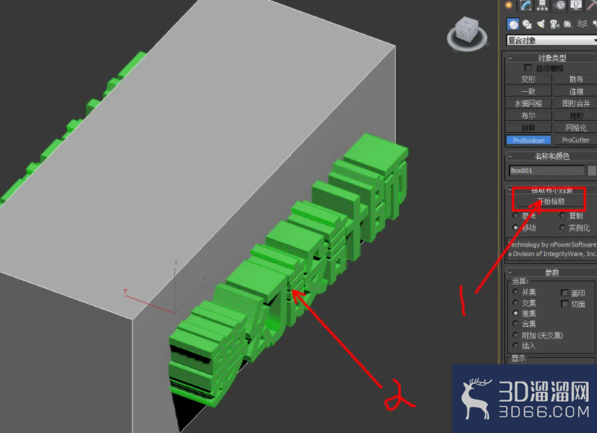Open the Utilities hammer panel tab
The height and width of the screenshot is (433, 597).
(592, 5)
